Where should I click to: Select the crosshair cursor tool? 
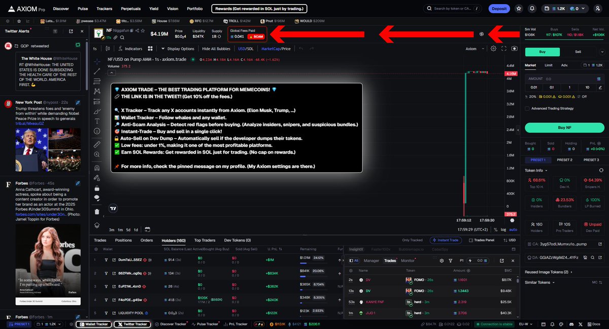tap(97, 61)
